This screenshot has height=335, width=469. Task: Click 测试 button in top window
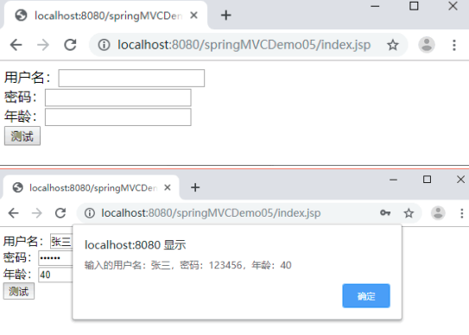click(x=22, y=136)
